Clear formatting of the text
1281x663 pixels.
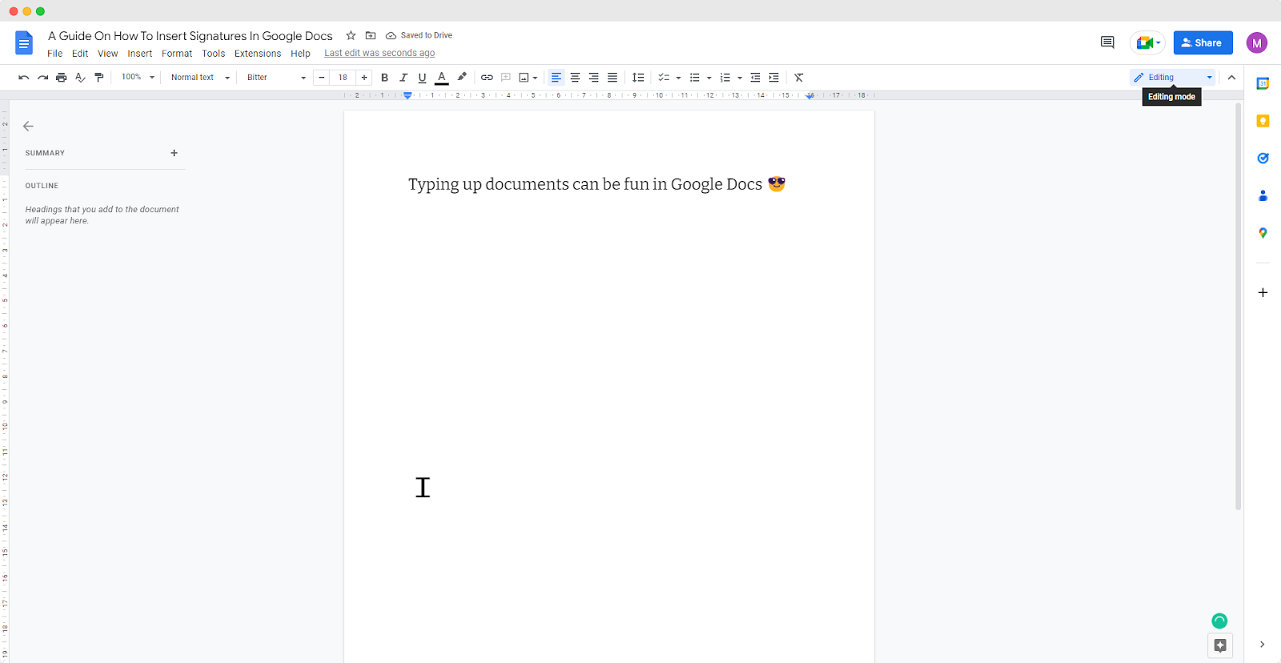click(x=798, y=78)
